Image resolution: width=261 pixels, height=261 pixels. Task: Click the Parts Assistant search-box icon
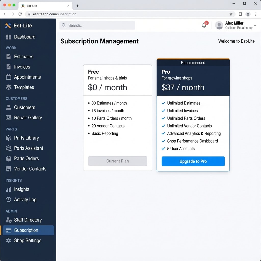tap(9, 148)
